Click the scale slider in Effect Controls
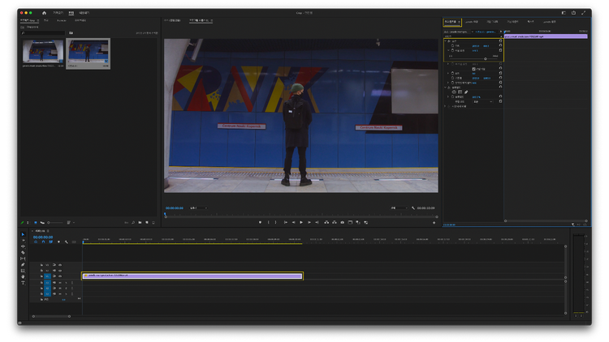Viewport: 609px width, 342px height. tap(486, 58)
